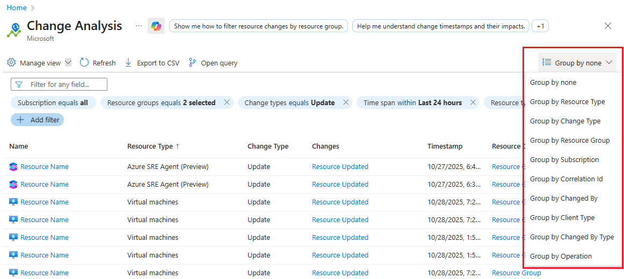
Task: Click the Group by list icon
Action: pos(547,62)
